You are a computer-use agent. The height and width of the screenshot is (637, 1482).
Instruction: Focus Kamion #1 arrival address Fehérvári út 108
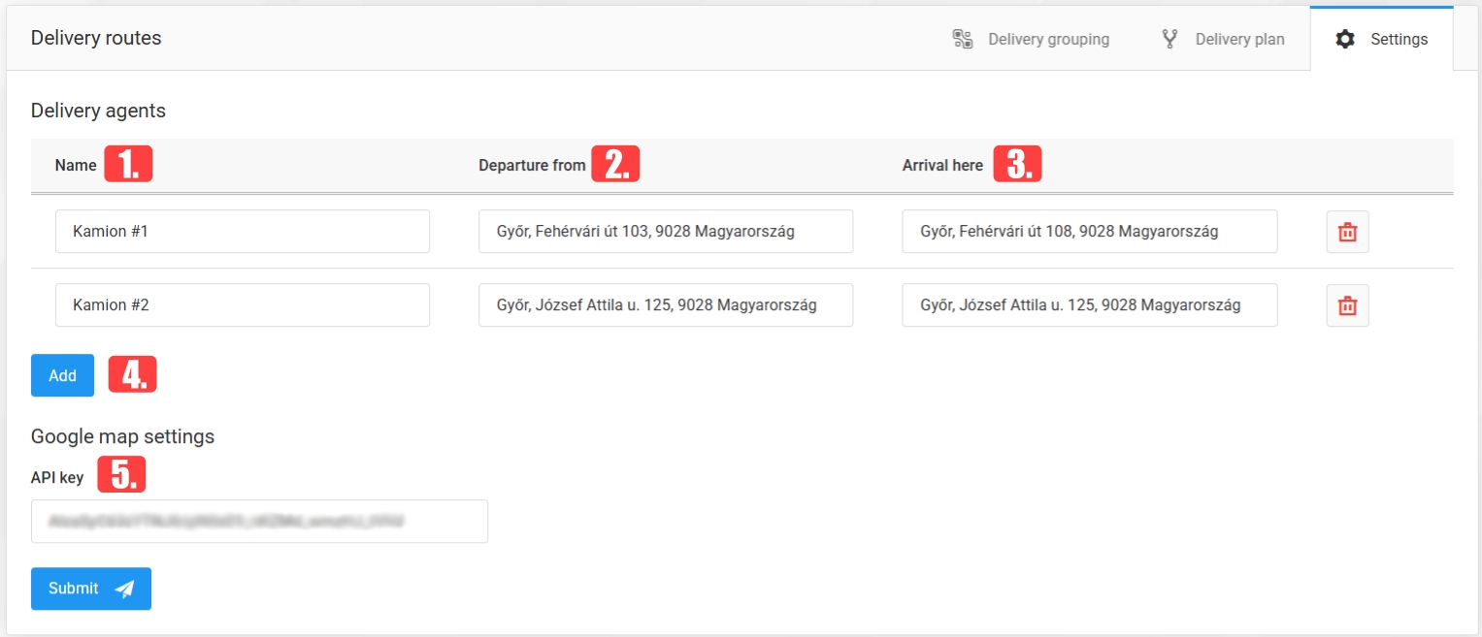pyautogui.click(x=1090, y=232)
